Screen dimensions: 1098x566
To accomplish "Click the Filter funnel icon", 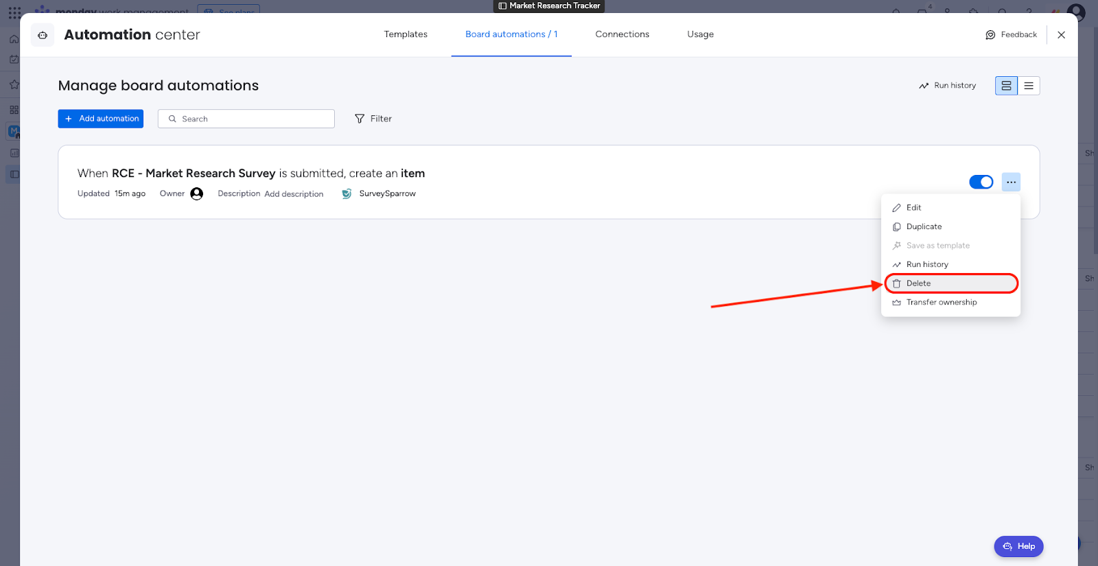I will click(360, 119).
